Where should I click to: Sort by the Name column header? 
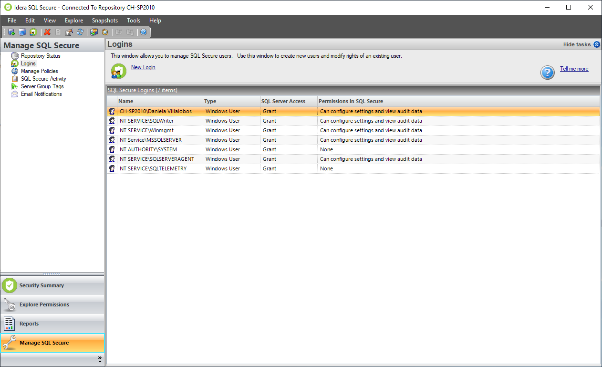(x=160, y=101)
